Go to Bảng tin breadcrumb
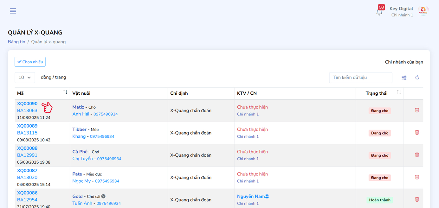The width and height of the screenshot is (439, 208). pos(16,42)
